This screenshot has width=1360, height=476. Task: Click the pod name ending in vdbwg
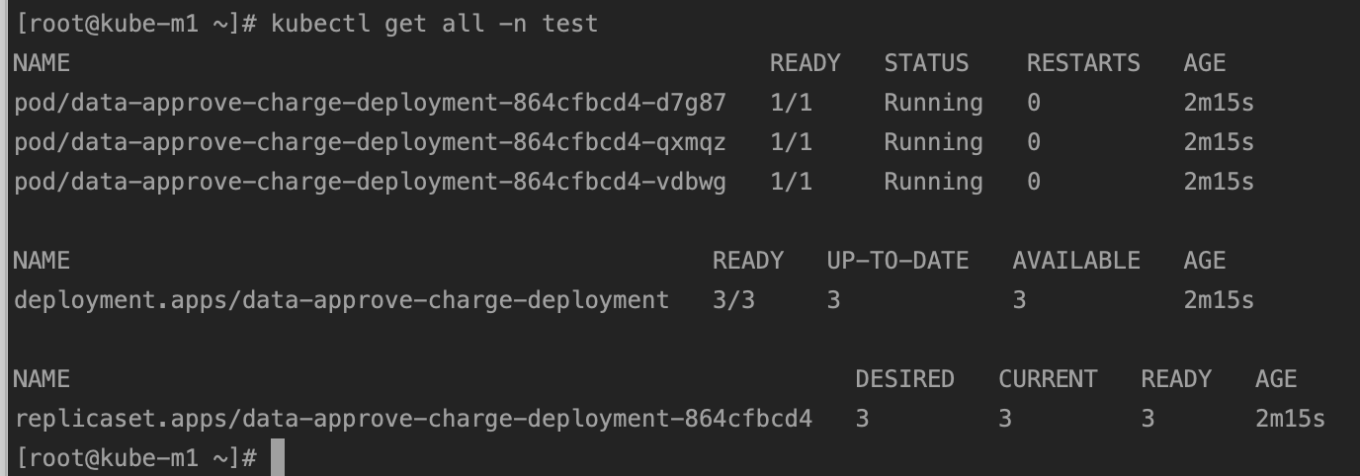tap(370, 182)
